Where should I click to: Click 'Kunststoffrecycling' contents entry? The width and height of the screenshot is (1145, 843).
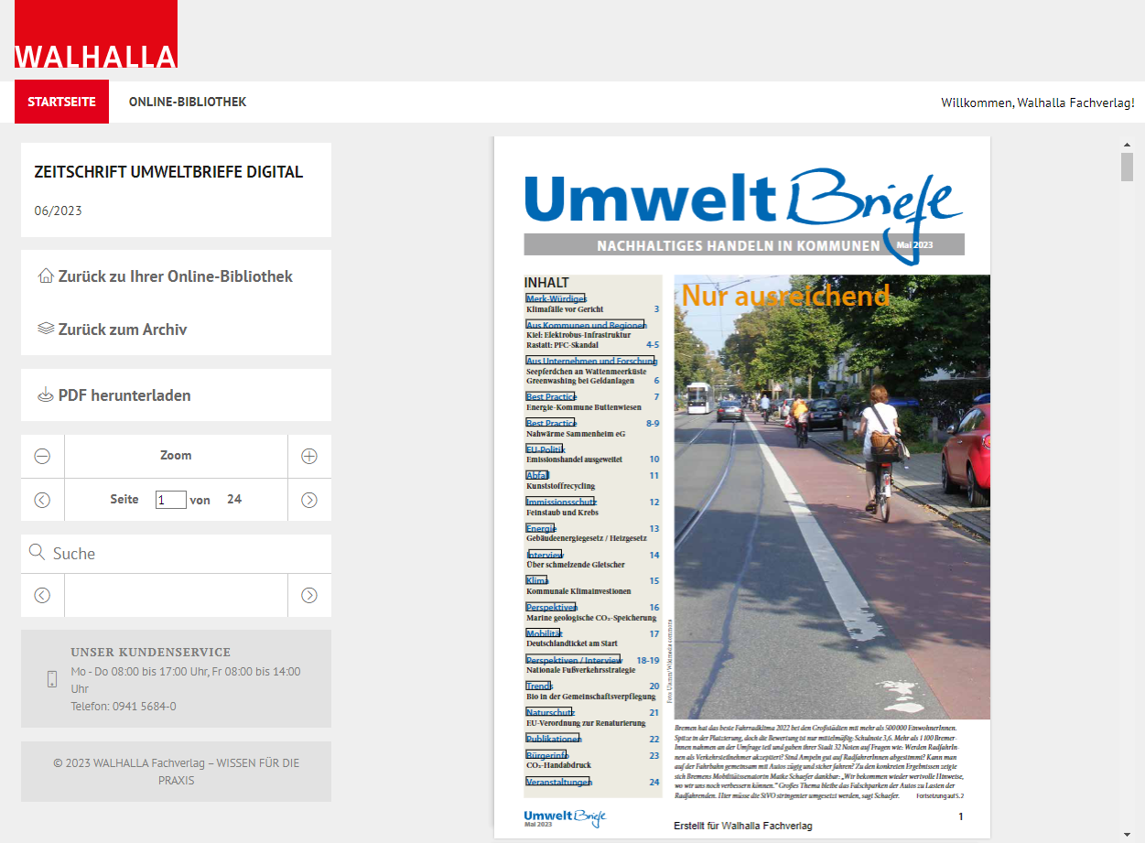point(560,486)
